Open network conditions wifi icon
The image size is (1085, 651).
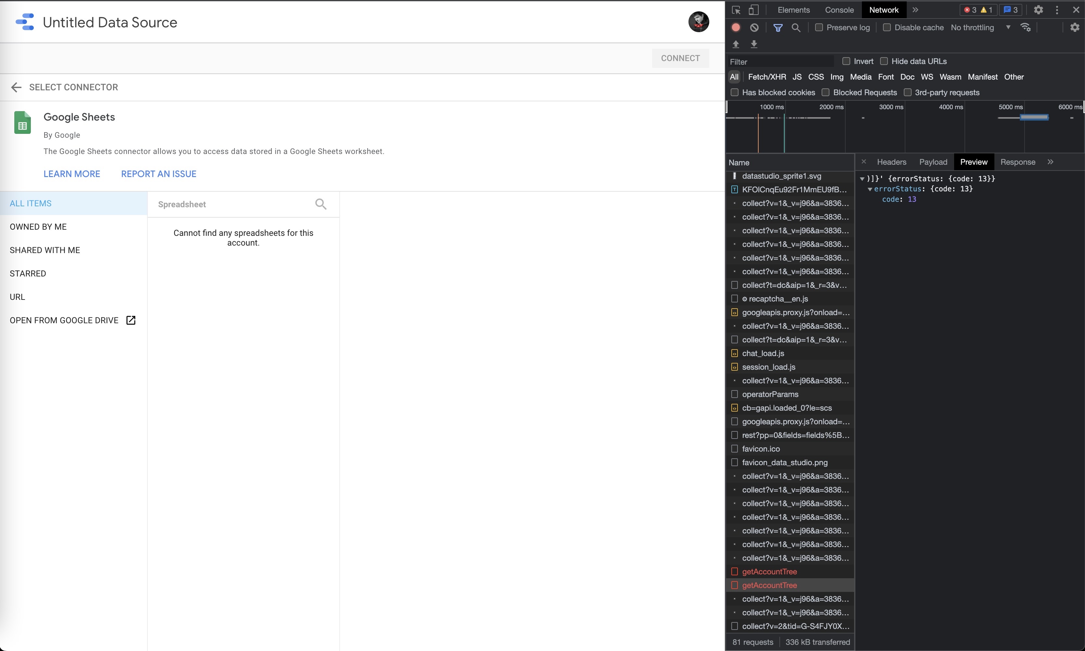pyautogui.click(x=1025, y=27)
